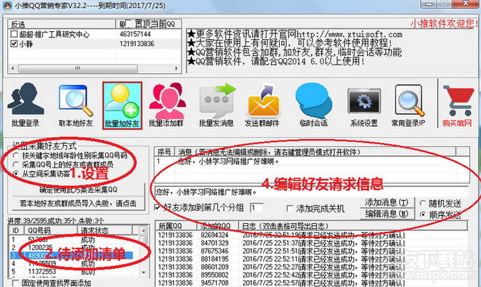Viewport: 481px width, 287px height.
Task: Select log row with QQ 87675346
Action: (x=312, y=251)
